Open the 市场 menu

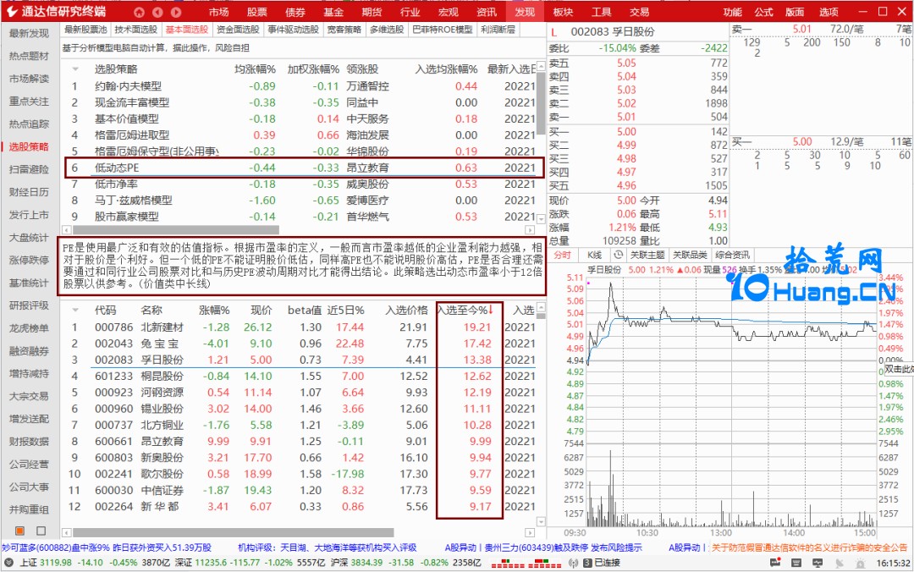click(x=218, y=12)
